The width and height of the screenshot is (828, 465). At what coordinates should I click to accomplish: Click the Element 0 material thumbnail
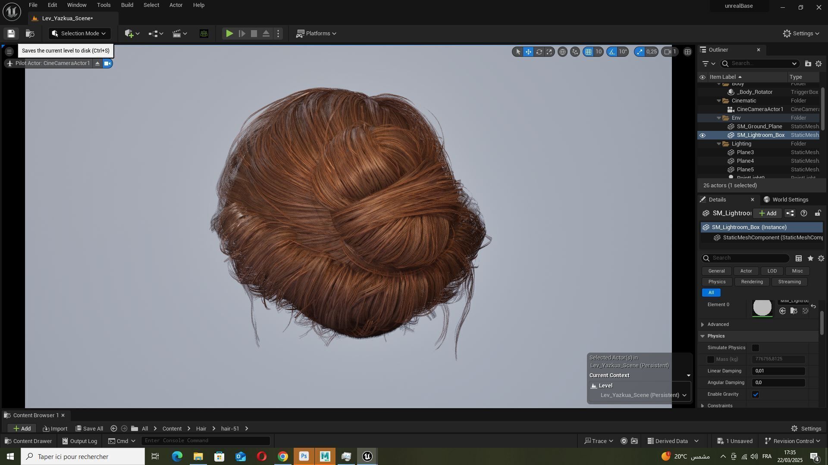762,308
